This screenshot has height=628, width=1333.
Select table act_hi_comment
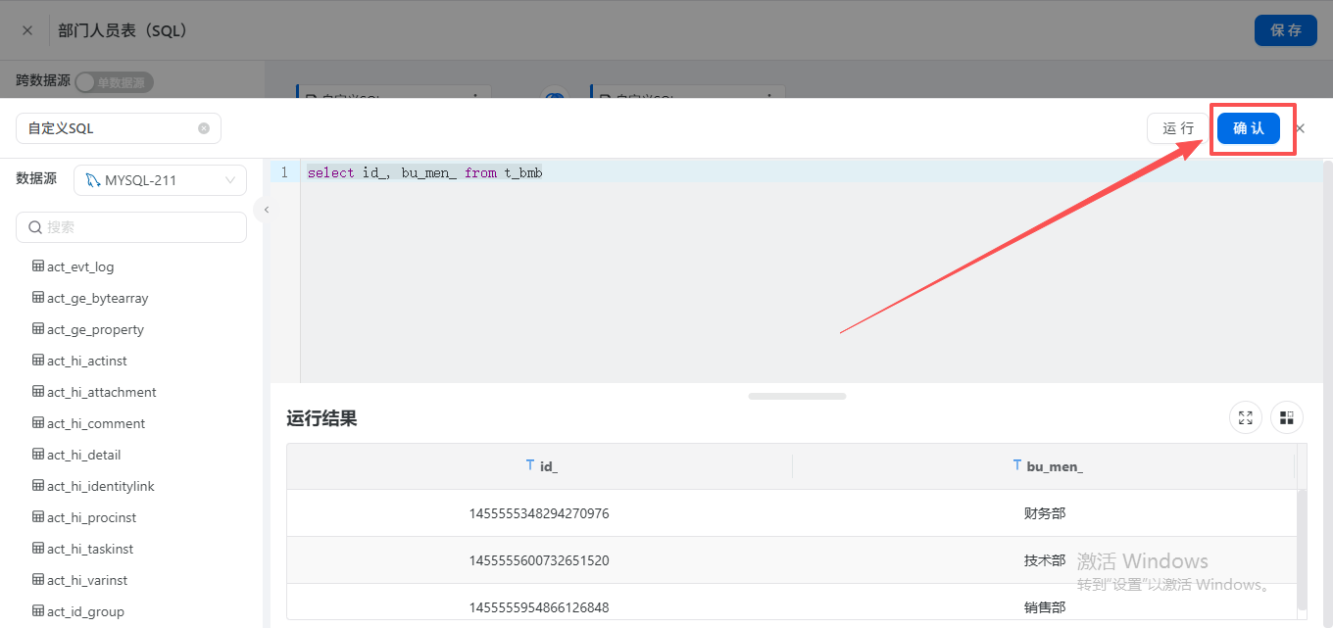(96, 423)
